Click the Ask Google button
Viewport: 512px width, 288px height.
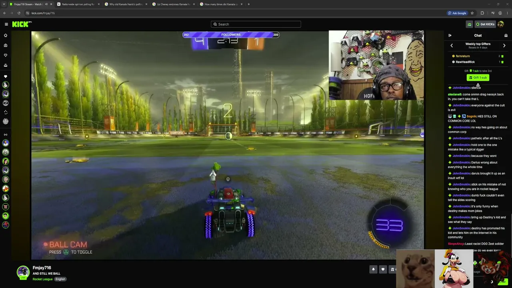(457, 13)
